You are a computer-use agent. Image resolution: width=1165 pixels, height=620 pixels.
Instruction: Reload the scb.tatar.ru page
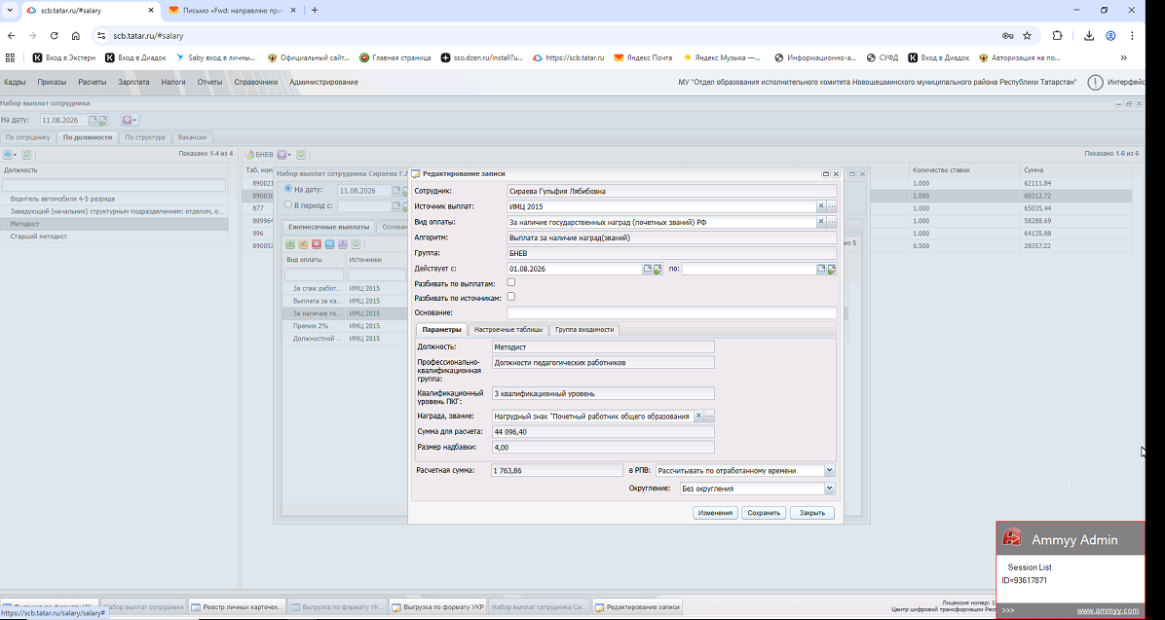(54, 36)
